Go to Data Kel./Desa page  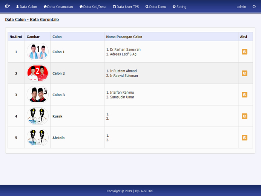(x=93, y=7)
